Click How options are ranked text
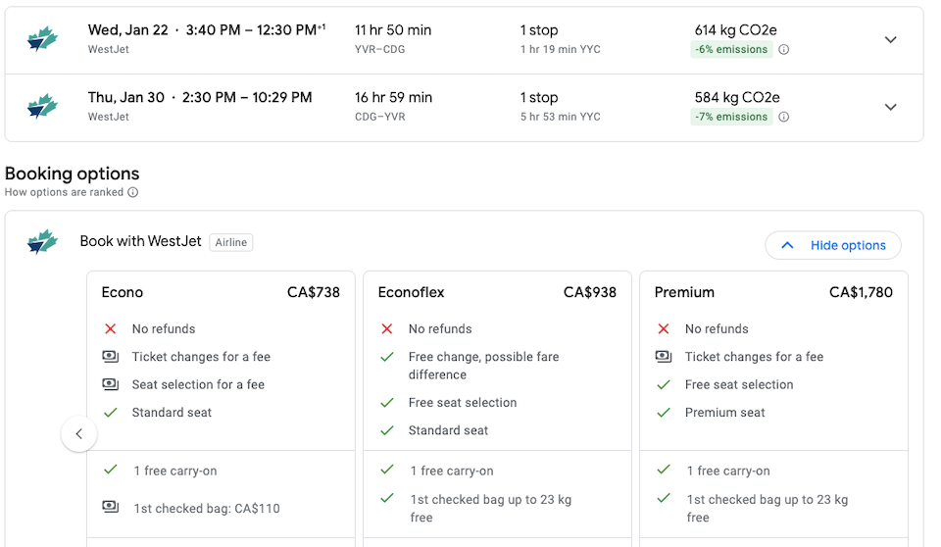This screenshot has height=547, width=941. click(x=65, y=192)
